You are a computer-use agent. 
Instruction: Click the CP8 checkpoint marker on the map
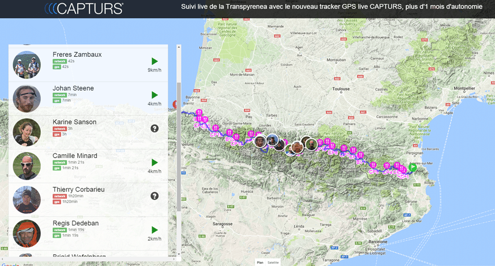tap(332, 146)
